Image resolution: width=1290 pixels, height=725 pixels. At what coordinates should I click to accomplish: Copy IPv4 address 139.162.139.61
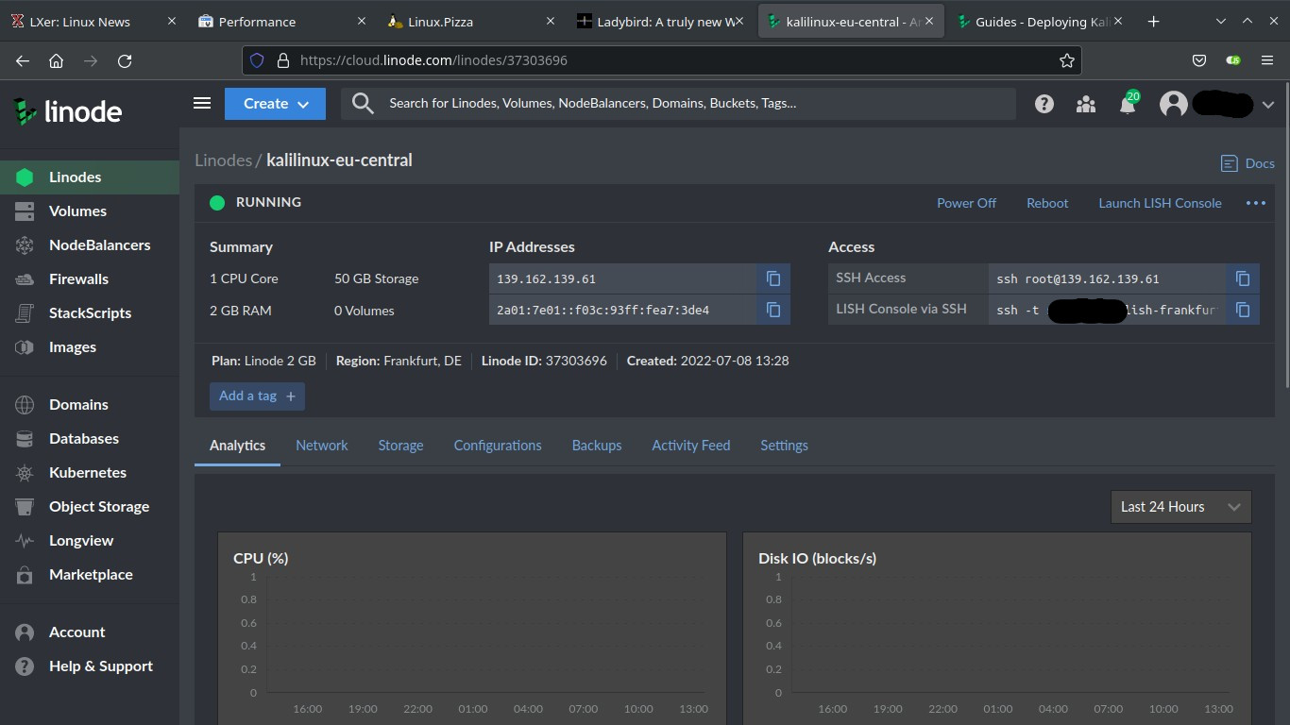(773, 278)
